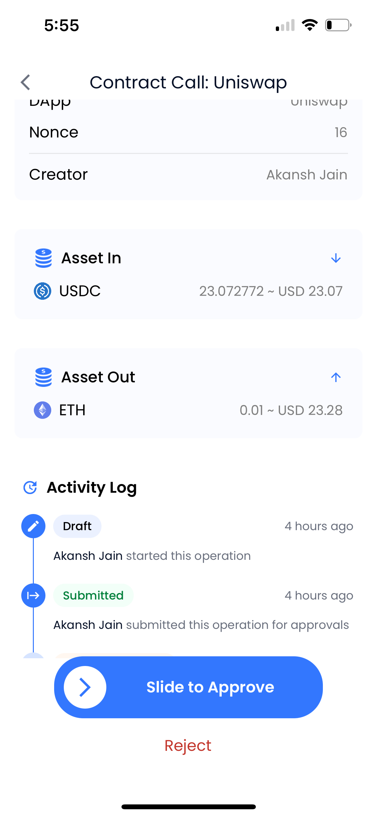Image resolution: width=377 pixels, height=817 pixels.
Task: Tap the Slide to Approve label
Action: click(x=210, y=687)
